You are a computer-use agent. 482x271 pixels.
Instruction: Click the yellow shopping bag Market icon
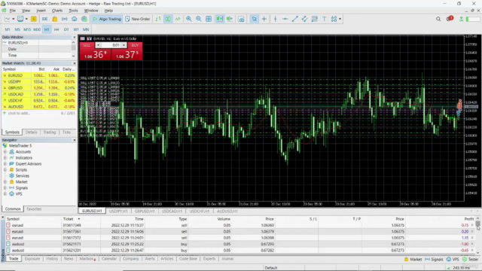pyautogui.click(x=55, y=19)
